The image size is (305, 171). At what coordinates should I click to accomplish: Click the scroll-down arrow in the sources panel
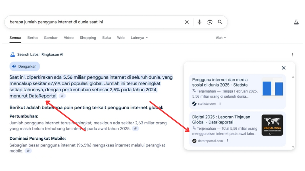[x=293, y=147]
